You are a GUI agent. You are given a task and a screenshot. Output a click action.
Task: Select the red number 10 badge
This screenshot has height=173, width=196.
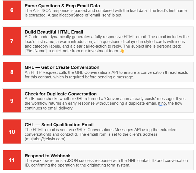[x=12, y=132]
